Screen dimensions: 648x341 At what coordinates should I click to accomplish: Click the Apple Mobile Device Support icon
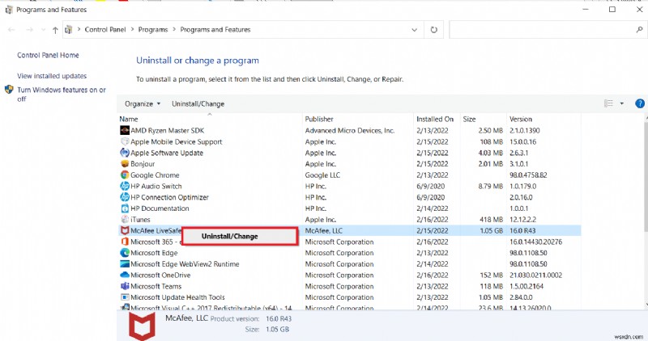click(125, 141)
